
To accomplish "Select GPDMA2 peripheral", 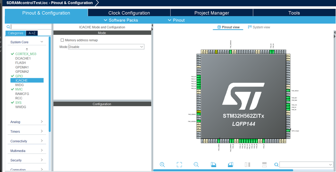I will click(22, 71).
